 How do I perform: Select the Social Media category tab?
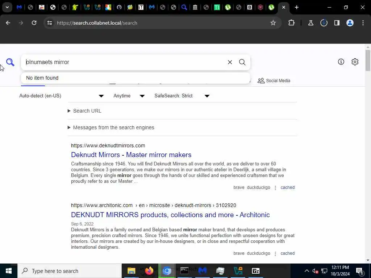pyautogui.click(x=274, y=81)
